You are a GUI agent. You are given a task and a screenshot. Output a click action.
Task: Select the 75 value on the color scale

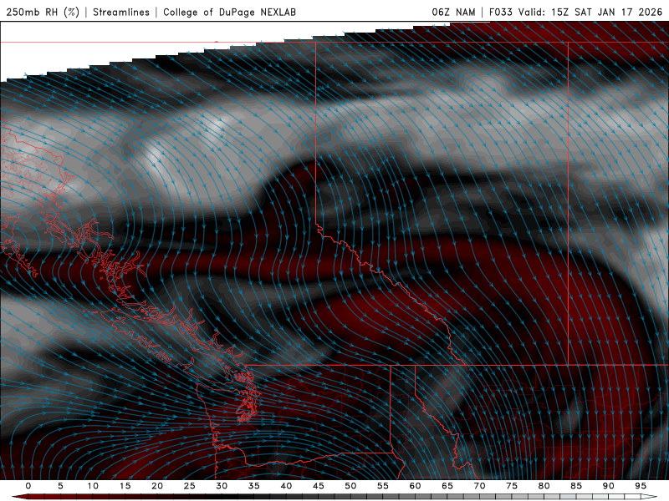[x=512, y=486]
